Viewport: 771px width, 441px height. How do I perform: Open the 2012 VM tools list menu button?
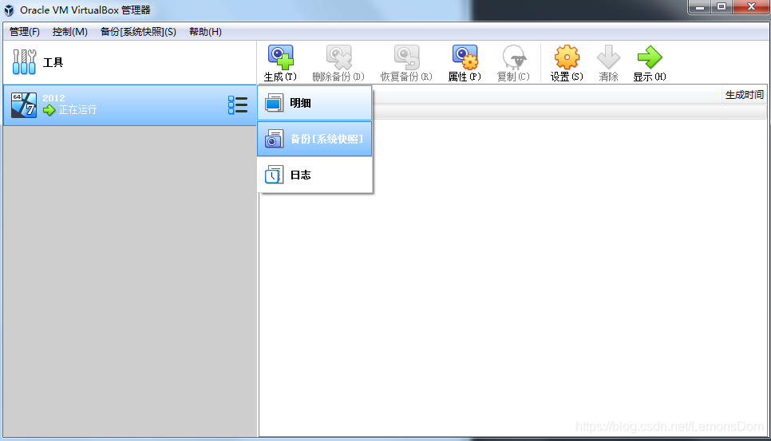pos(238,104)
